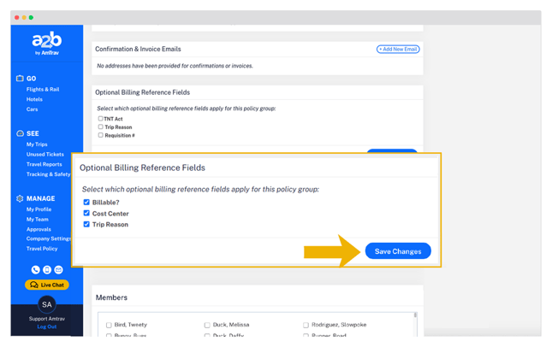Select member Bird, Tweety checkbox
This screenshot has width=552, height=347.
coord(109,325)
